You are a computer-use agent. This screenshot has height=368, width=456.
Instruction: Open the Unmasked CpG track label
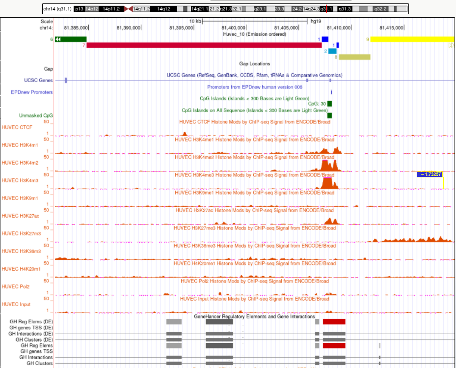point(36,115)
